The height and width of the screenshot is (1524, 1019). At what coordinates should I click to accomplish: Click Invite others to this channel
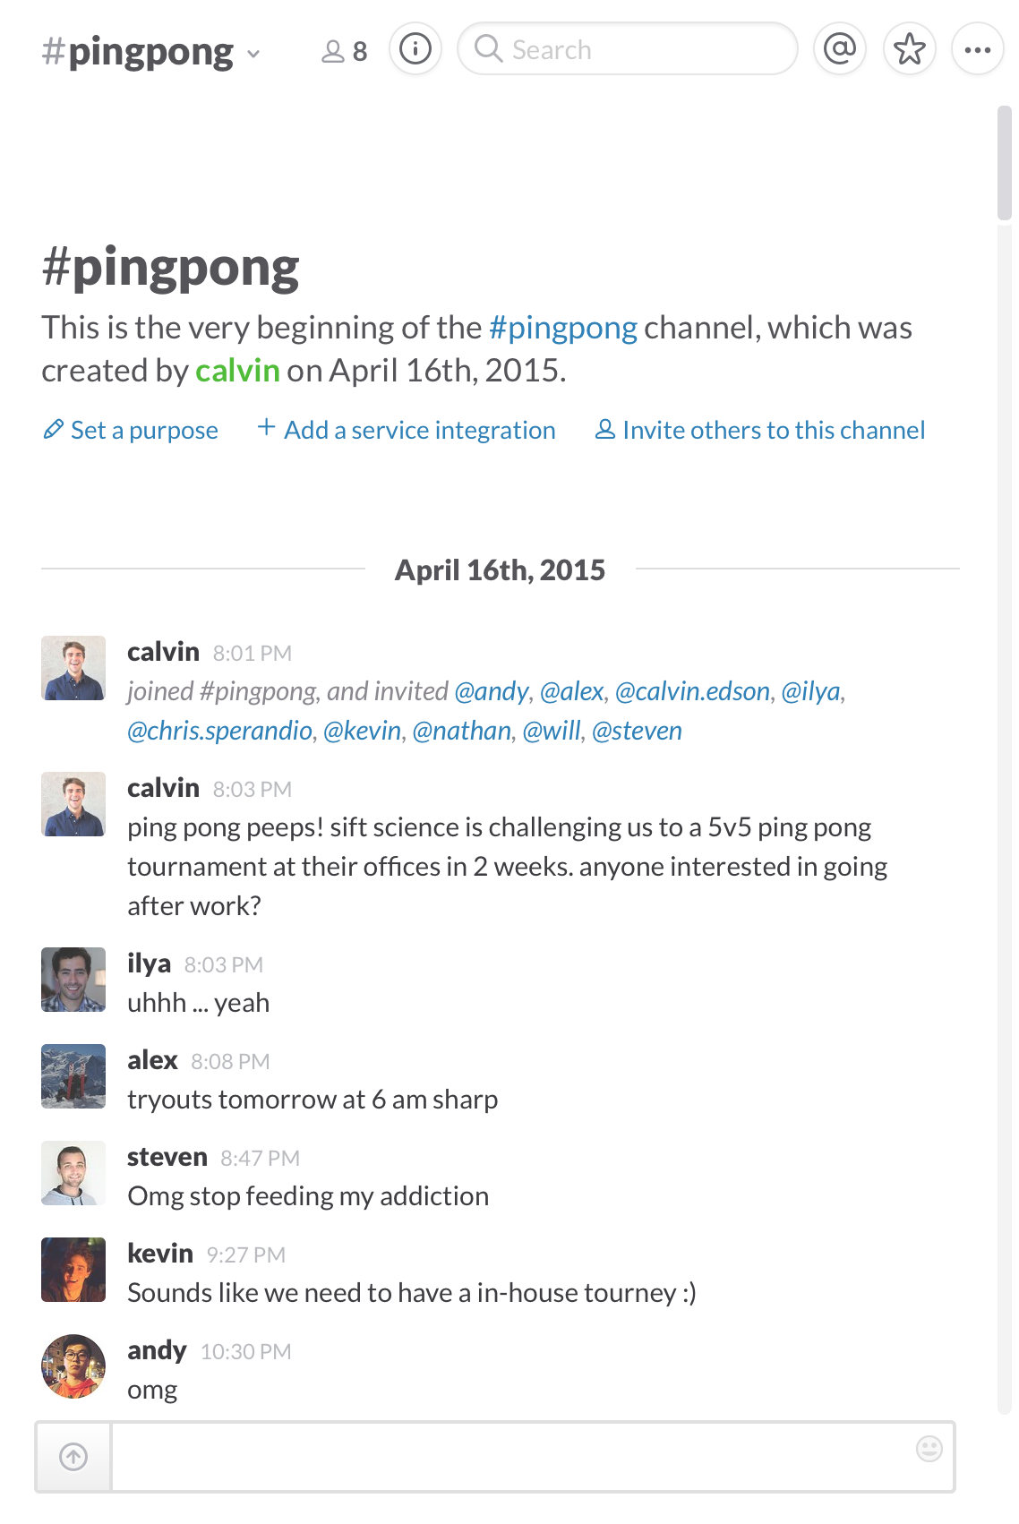pos(773,431)
